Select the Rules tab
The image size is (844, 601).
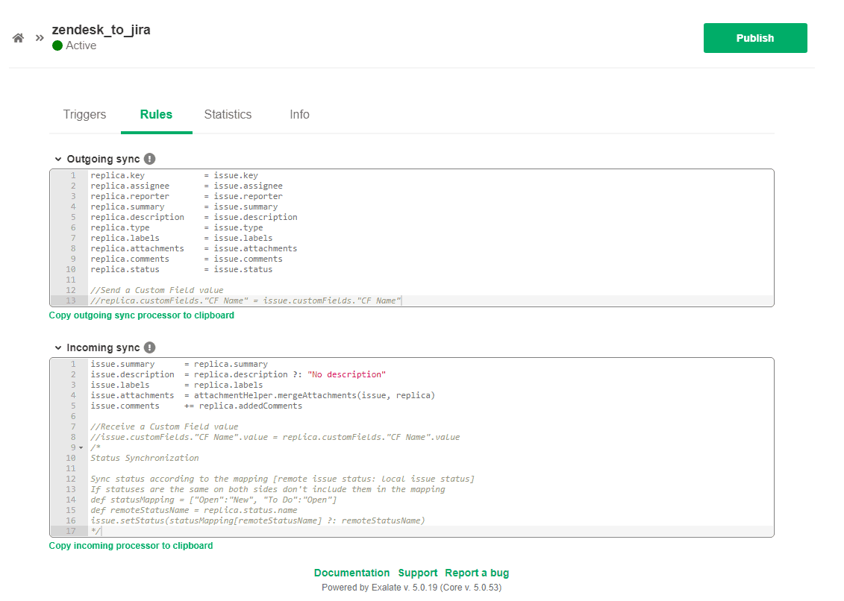[156, 115]
